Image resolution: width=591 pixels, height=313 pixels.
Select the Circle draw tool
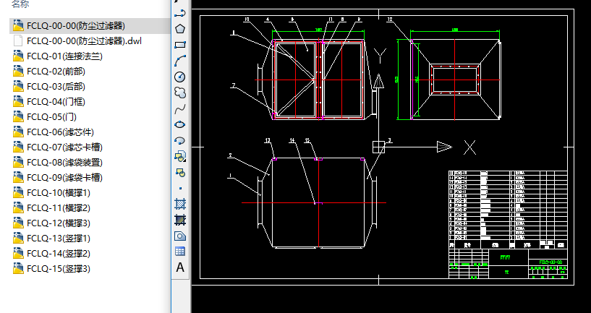[x=180, y=77]
